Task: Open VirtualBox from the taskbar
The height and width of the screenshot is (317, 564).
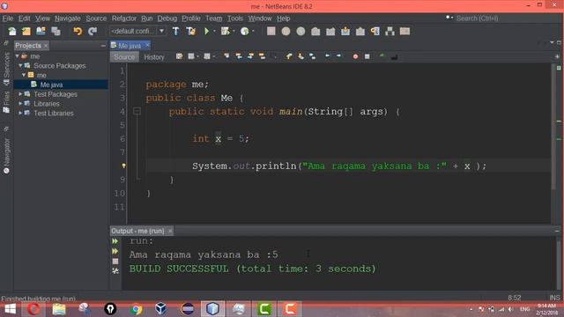Action: 160,309
